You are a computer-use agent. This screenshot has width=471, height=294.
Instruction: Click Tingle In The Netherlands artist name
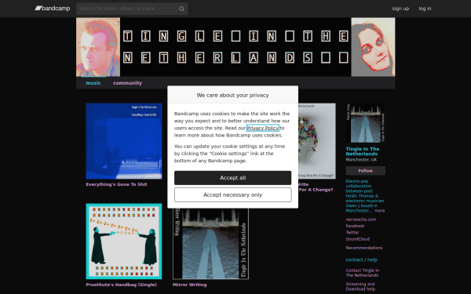[362, 151]
